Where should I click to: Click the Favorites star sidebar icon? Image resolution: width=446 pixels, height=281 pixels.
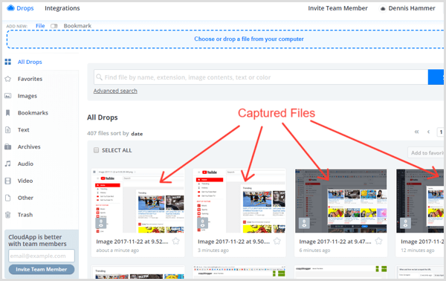click(8, 79)
